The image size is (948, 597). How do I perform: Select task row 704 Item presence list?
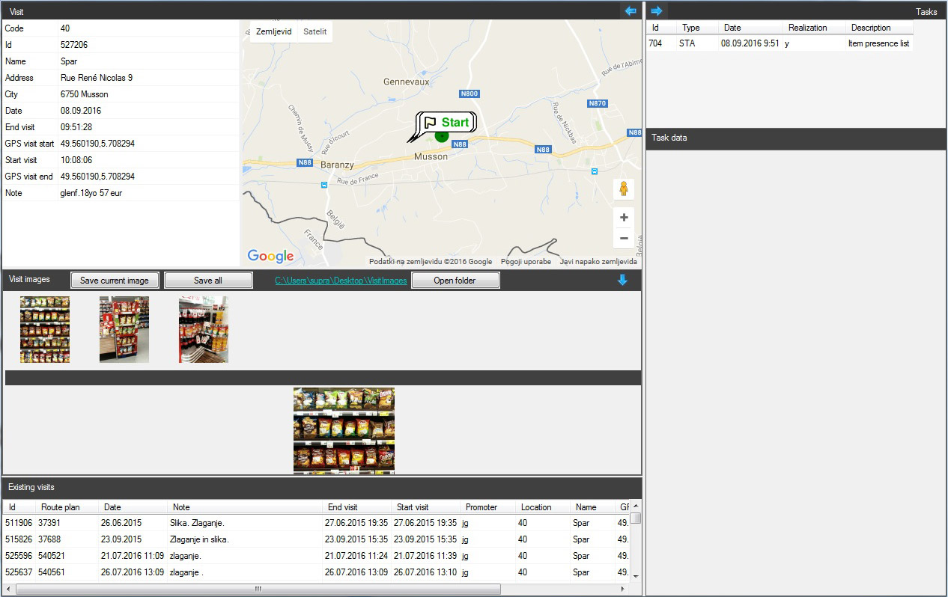coord(779,43)
